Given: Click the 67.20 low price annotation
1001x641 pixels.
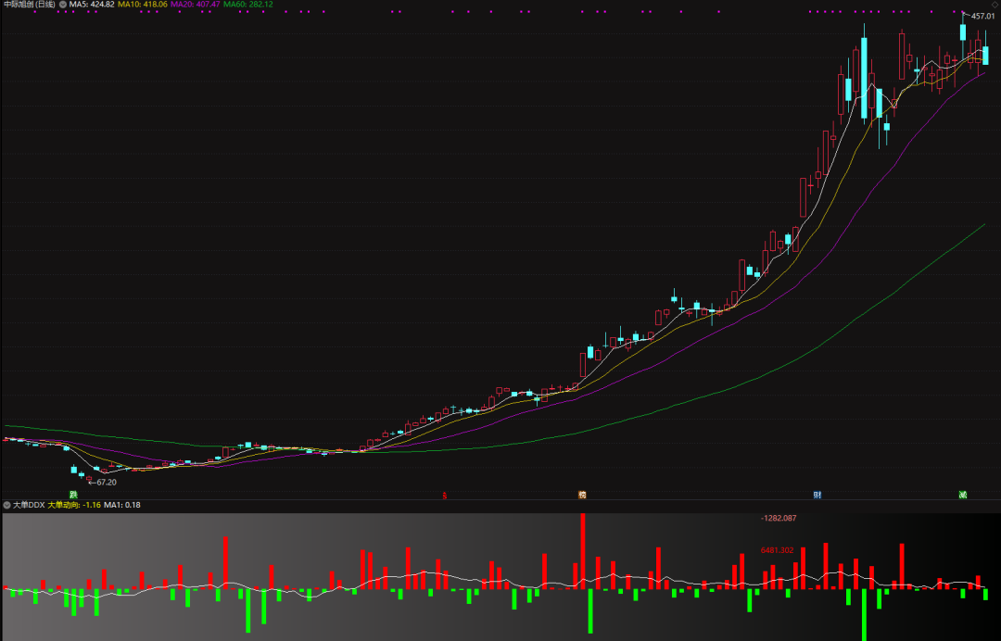Looking at the screenshot, I should tap(104, 482).
